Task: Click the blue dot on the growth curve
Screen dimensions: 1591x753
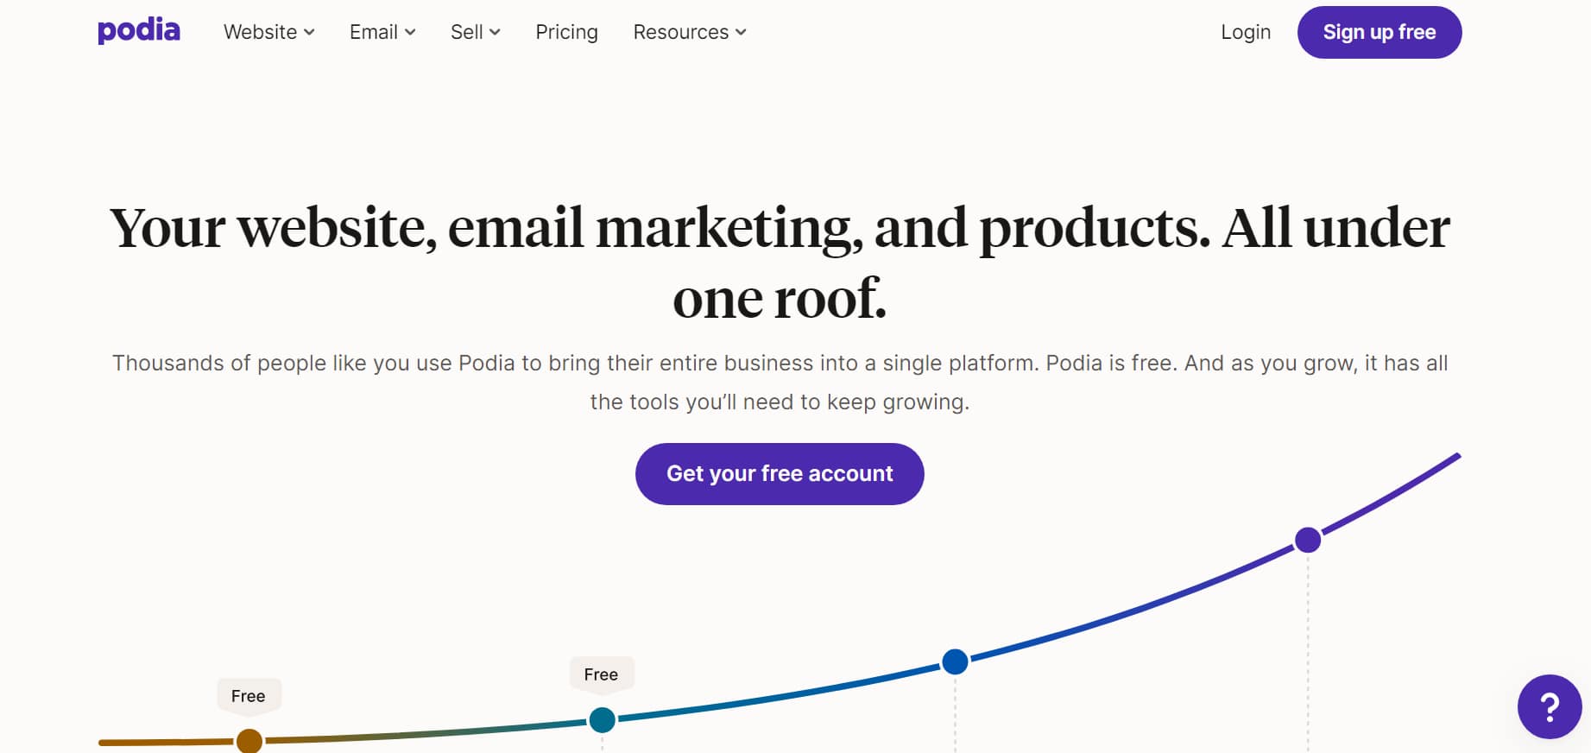Action: pyautogui.click(x=955, y=661)
